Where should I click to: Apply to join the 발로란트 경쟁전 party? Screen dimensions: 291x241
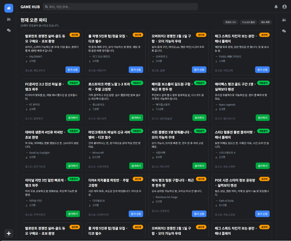pos(73,70)
